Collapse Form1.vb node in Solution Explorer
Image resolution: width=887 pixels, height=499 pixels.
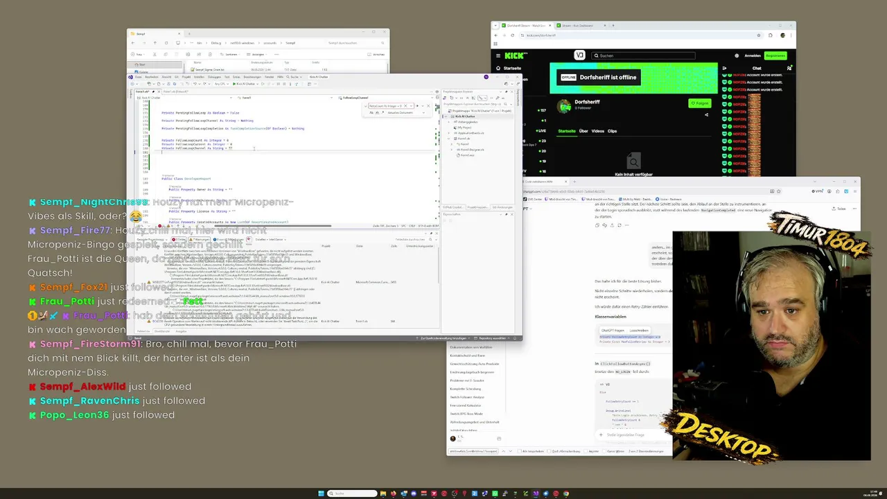pos(448,139)
